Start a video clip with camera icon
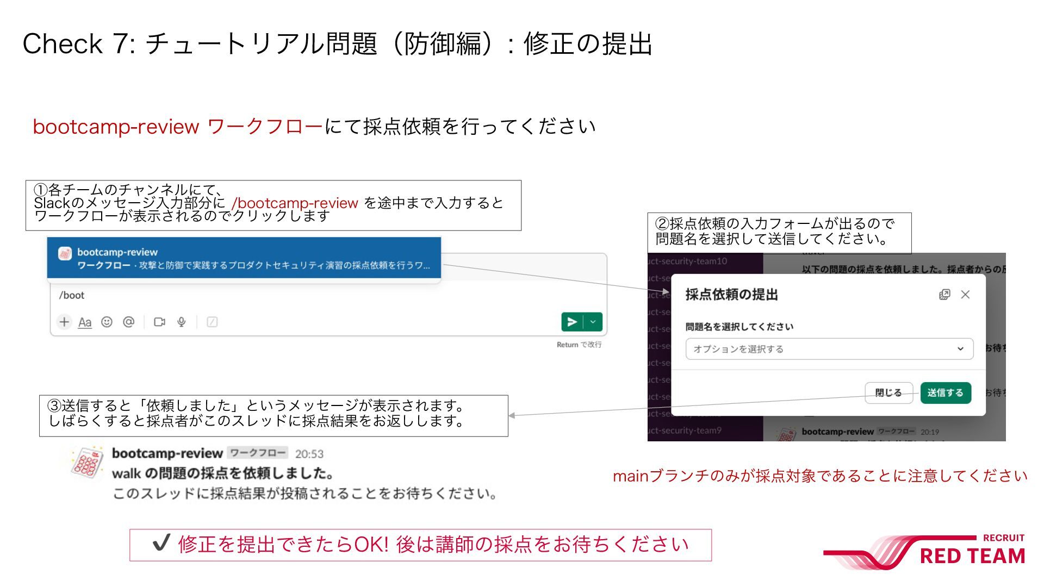The height and width of the screenshot is (587, 1044). pyautogui.click(x=159, y=322)
